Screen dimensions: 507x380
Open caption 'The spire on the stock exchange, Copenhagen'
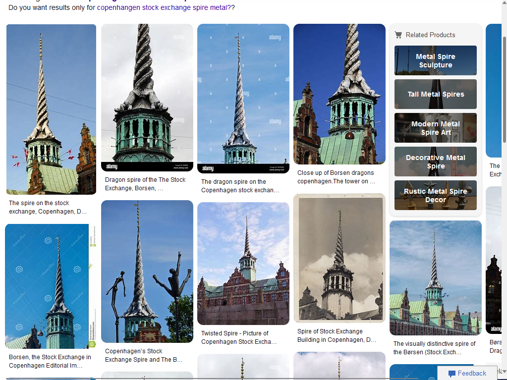(x=48, y=207)
